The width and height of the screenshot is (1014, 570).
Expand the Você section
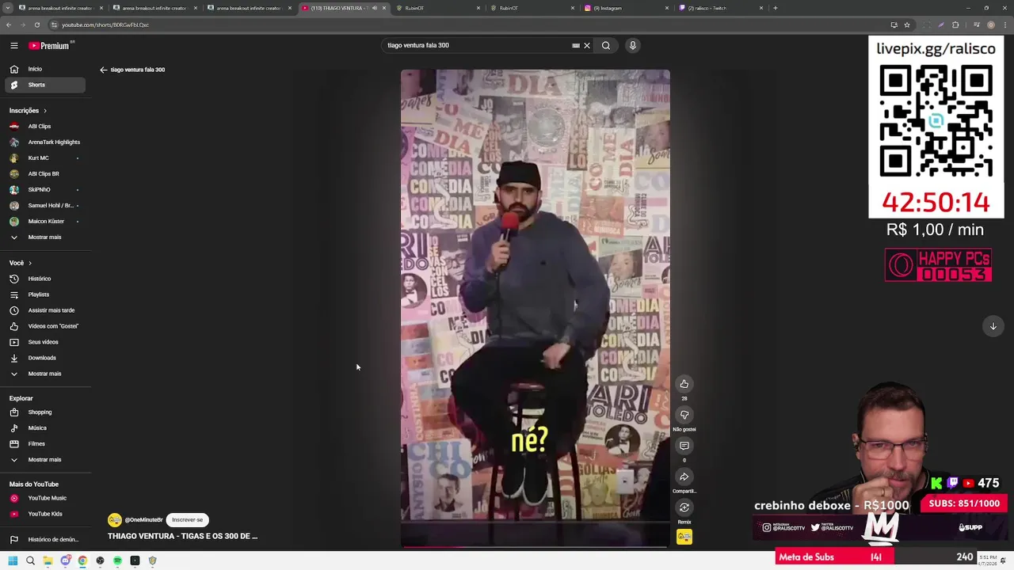20,263
